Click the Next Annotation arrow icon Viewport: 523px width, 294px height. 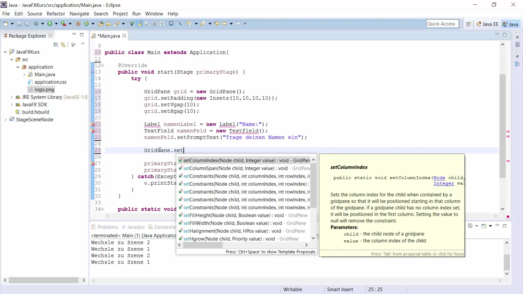click(x=189, y=24)
